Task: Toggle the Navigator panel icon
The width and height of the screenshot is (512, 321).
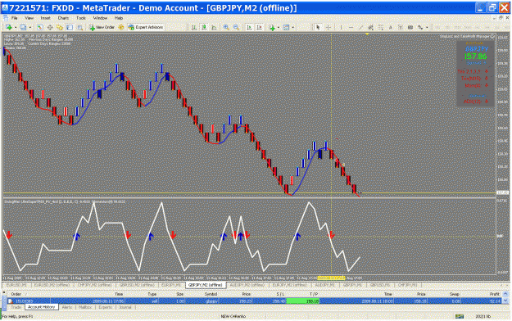Action: [x=60, y=27]
